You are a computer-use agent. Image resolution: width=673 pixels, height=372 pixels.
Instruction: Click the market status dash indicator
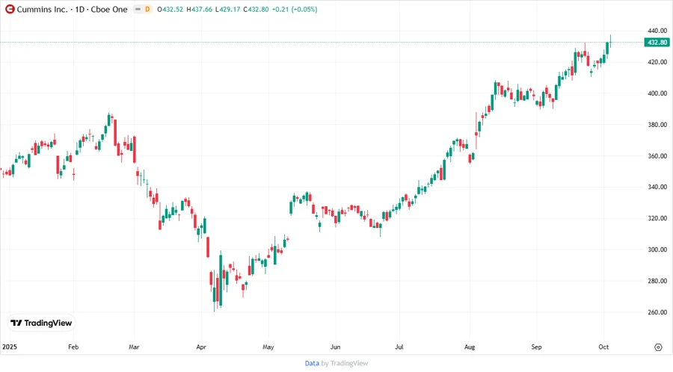click(136, 9)
